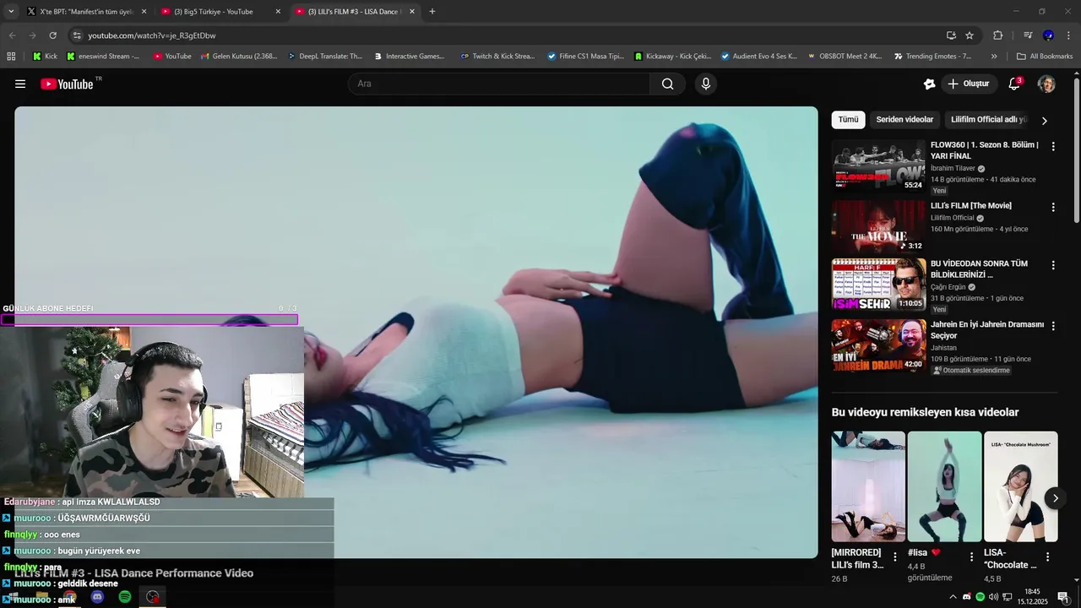Open the Twitch & Kick Stream bookmark
This screenshot has height=608, width=1081.
[x=497, y=57]
